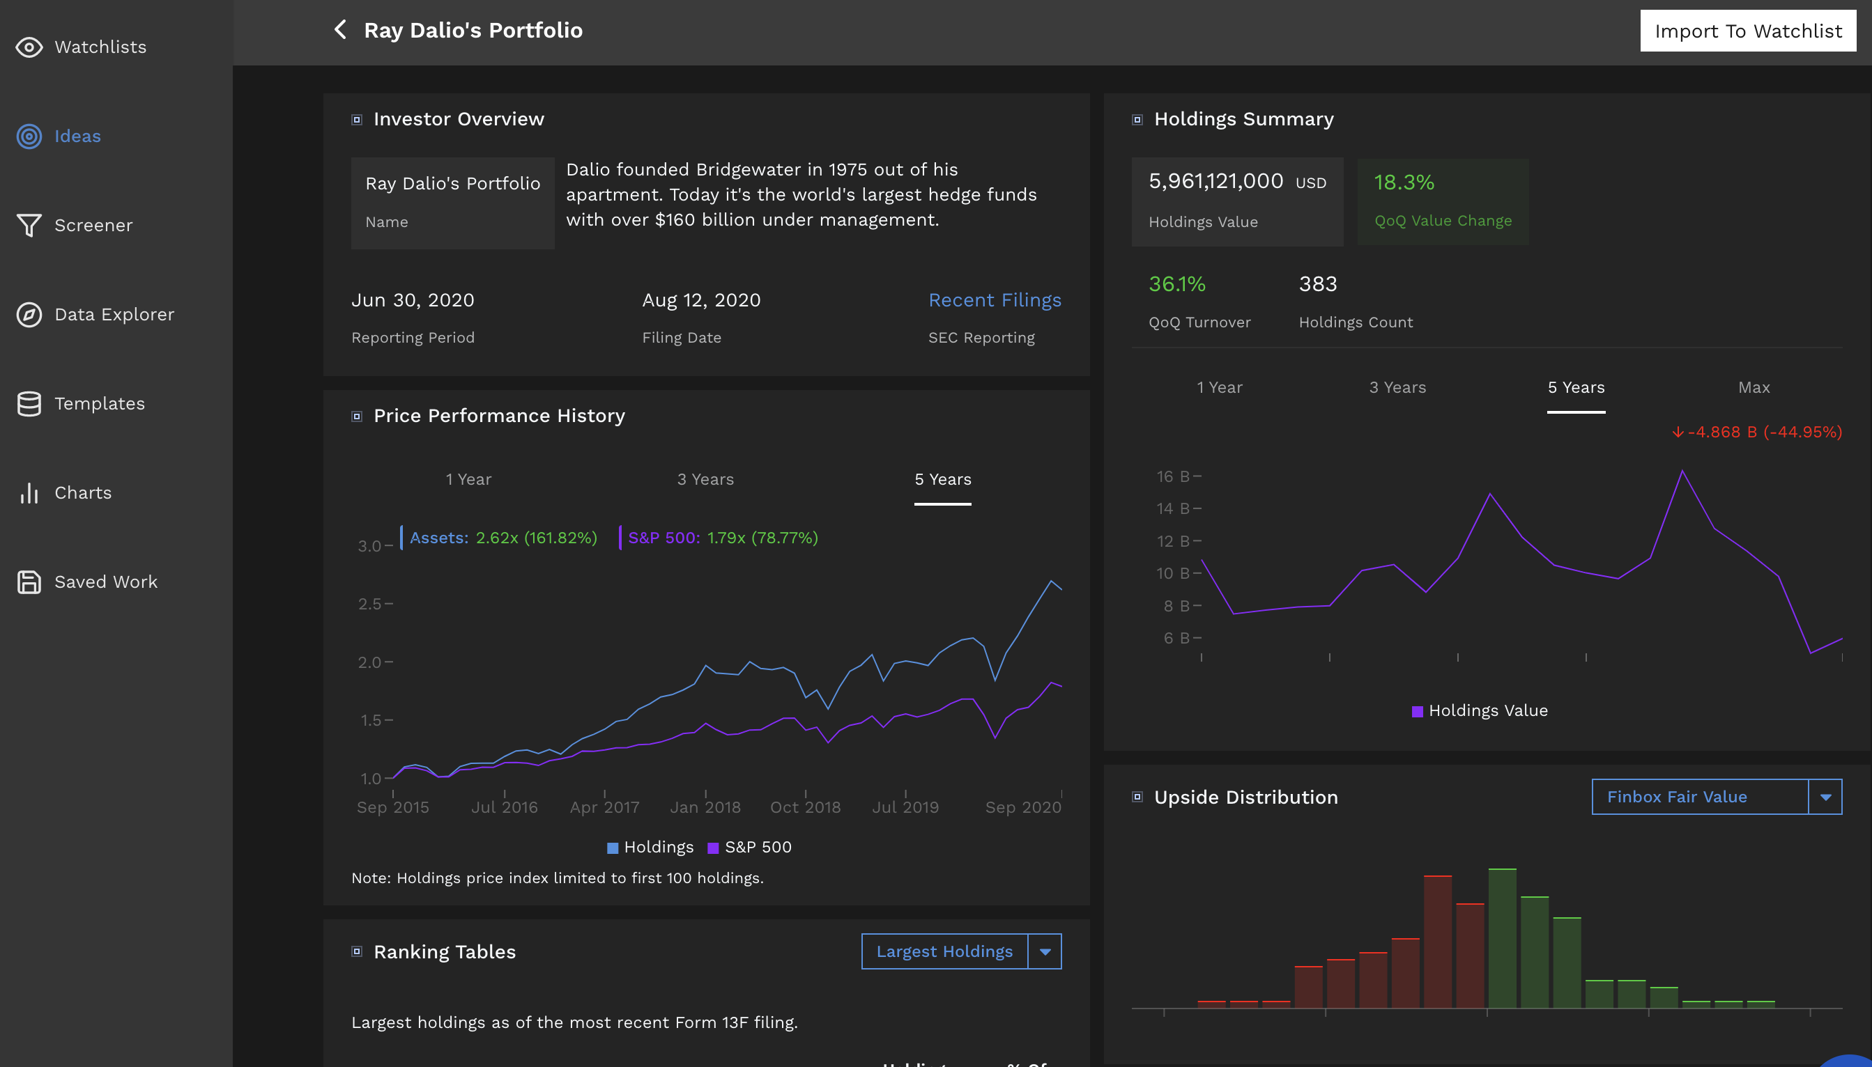Viewport: 1872px width, 1067px height.
Task: Click the Saved Work floppy icon
Action: [x=29, y=582]
